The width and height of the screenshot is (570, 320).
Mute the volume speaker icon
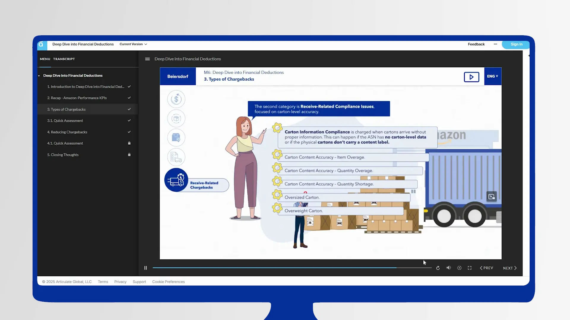[x=449, y=268]
